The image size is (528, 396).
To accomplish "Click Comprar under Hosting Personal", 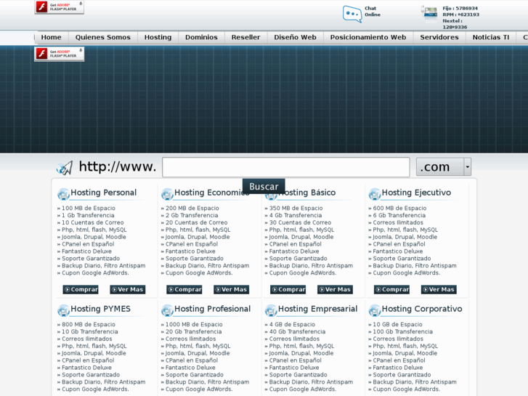I will (81, 289).
